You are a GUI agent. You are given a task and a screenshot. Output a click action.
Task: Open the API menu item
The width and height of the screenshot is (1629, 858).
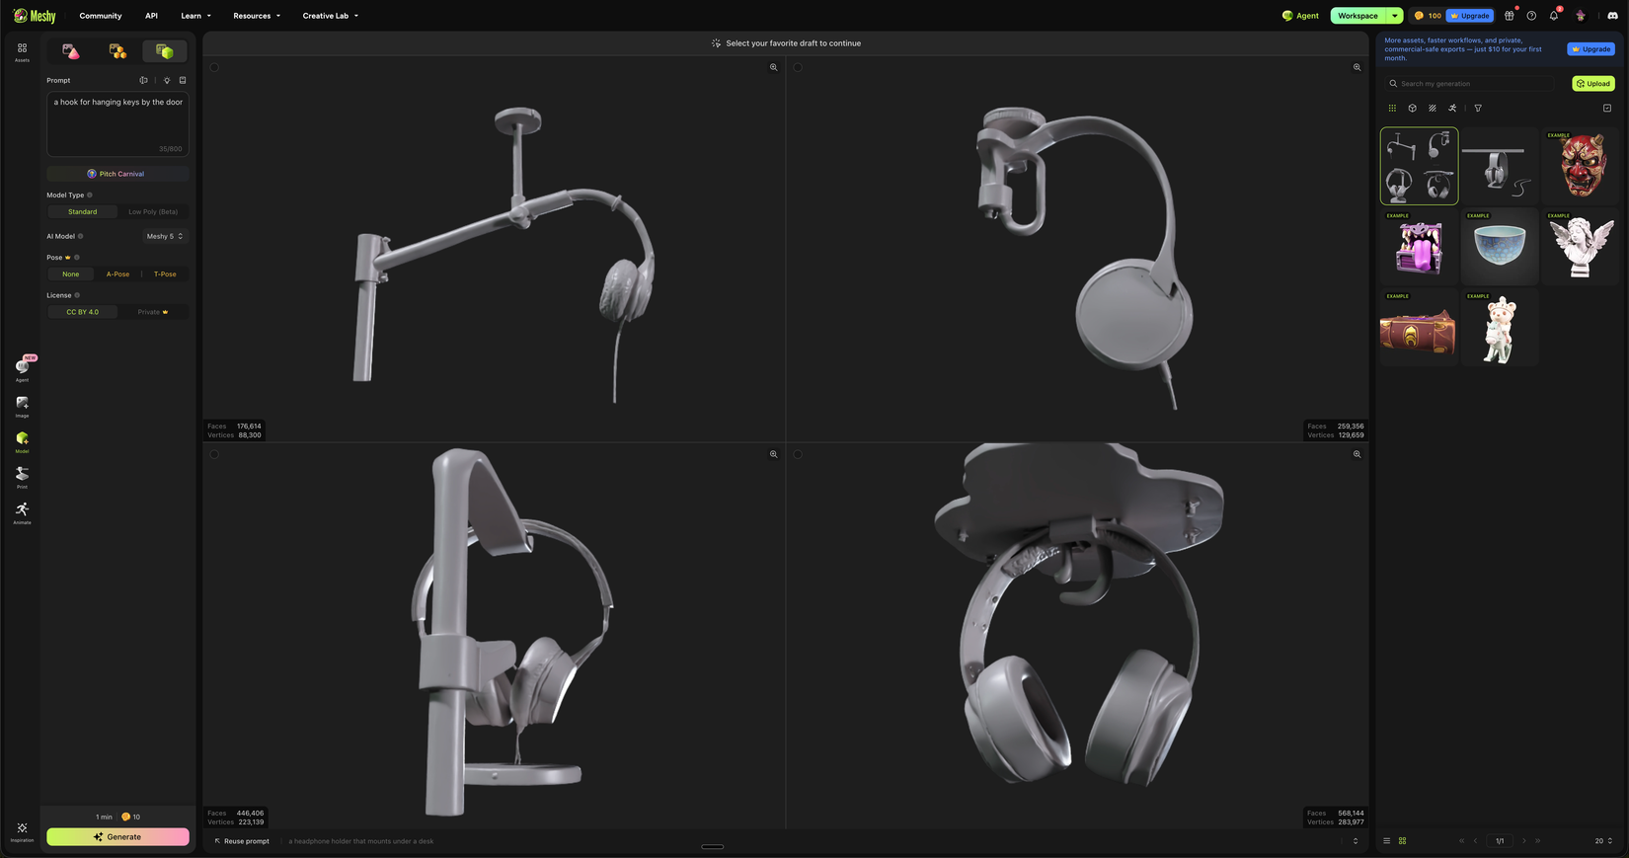[x=151, y=16]
